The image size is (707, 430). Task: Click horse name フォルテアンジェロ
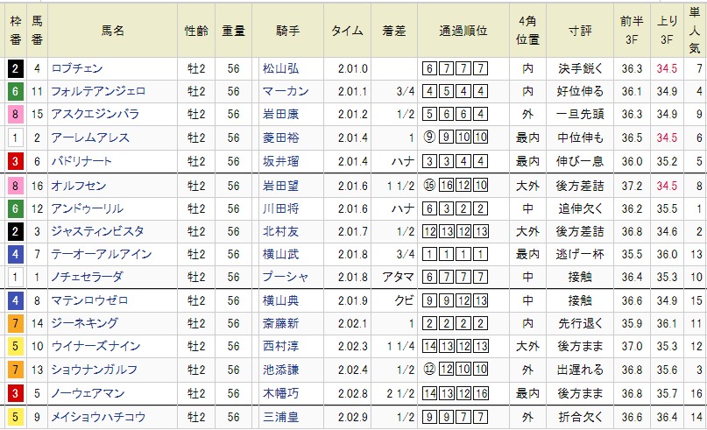pyautogui.click(x=98, y=91)
